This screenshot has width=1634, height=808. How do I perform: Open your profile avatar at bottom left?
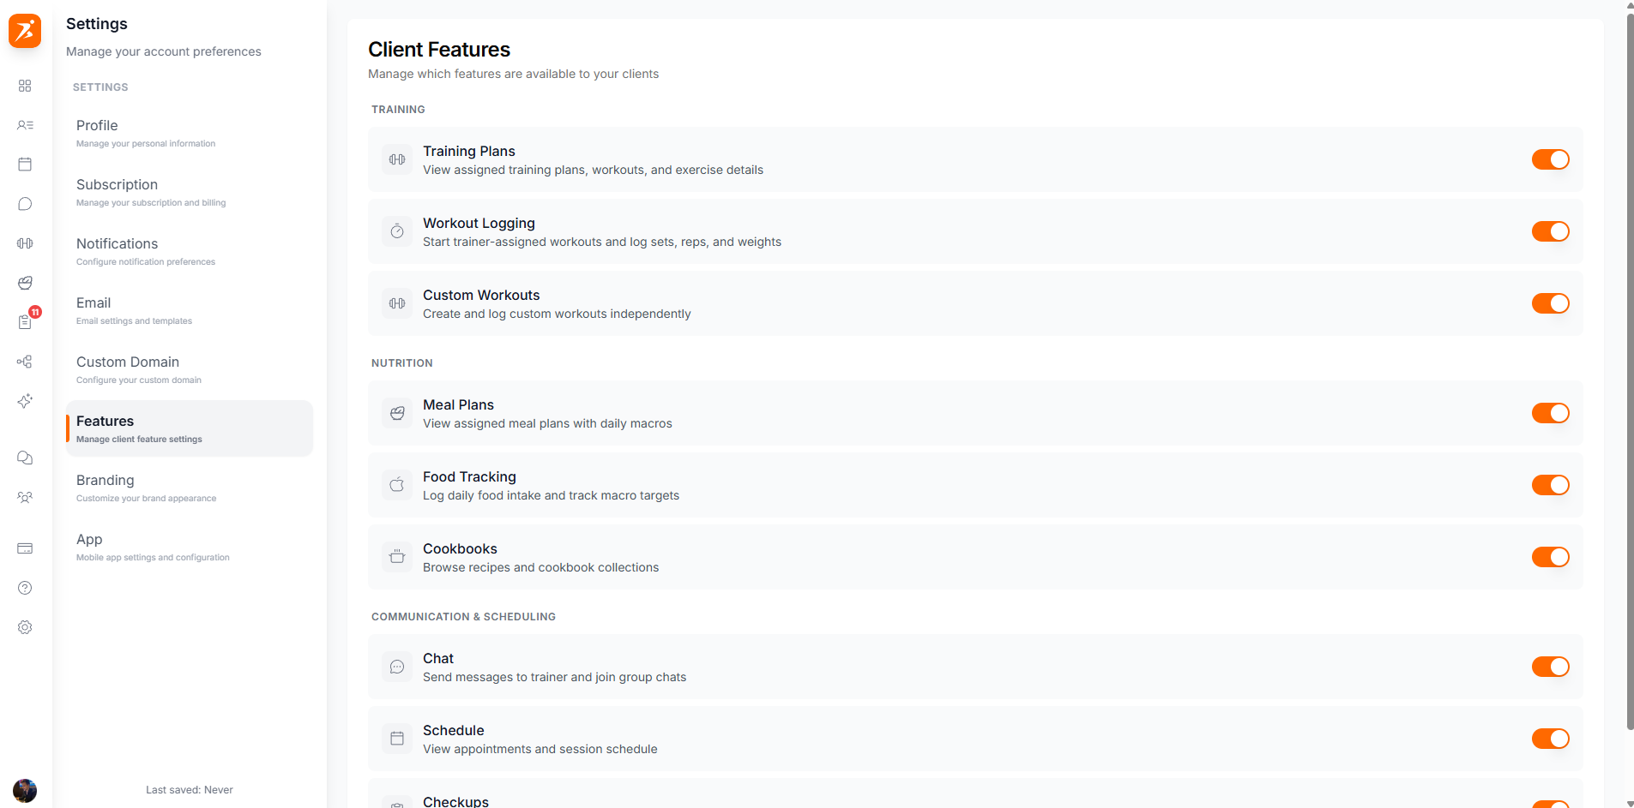click(x=25, y=791)
